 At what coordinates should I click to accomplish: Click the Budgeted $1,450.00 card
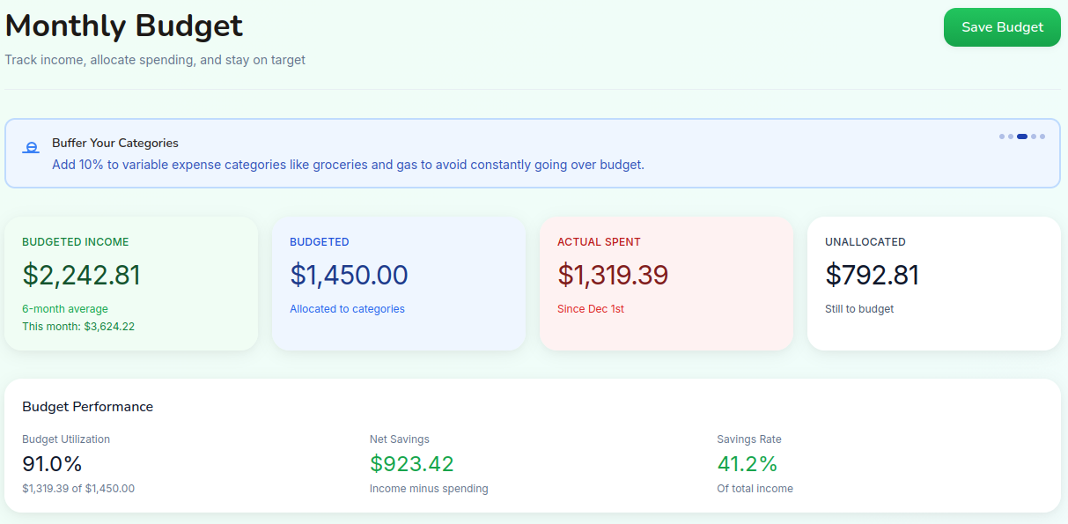click(398, 280)
